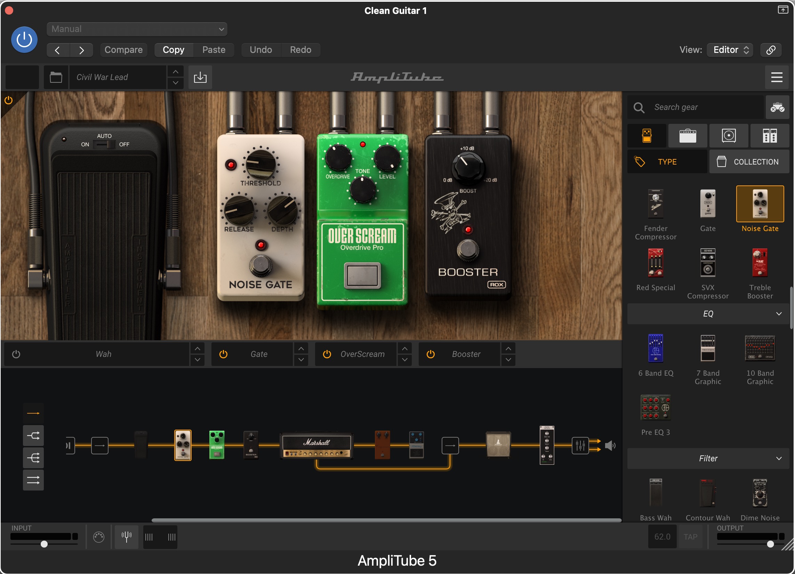Toggle the Gate slot power

click(x=223, y=354)
